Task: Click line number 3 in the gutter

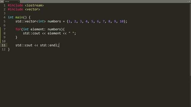Action: (x=4, y=13)
